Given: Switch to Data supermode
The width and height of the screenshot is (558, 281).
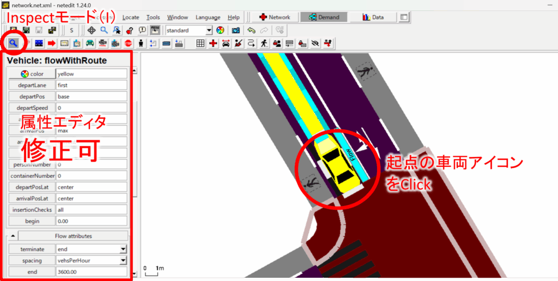Looking at the screenshot, I should coord(373,17).
